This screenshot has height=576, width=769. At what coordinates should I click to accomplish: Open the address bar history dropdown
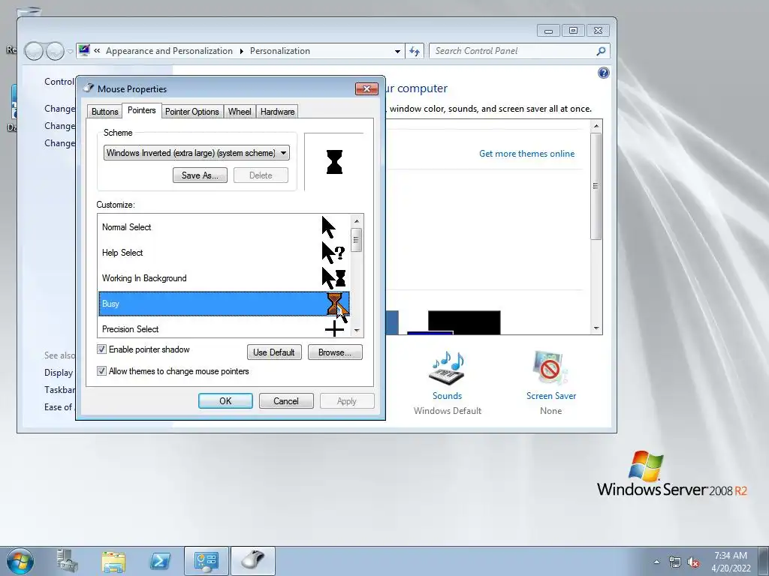coord(397,51)
